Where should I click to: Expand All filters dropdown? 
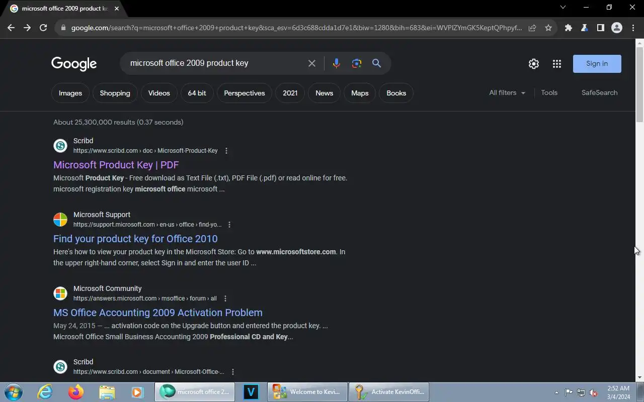[x=507, y=93]
